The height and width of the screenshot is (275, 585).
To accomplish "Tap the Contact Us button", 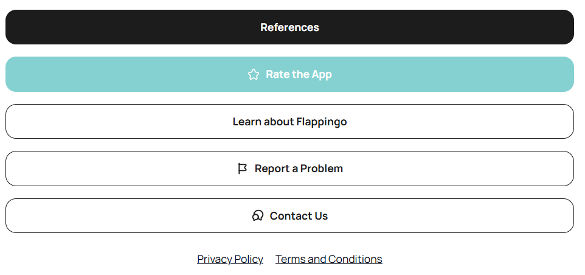I will (289, 216).
